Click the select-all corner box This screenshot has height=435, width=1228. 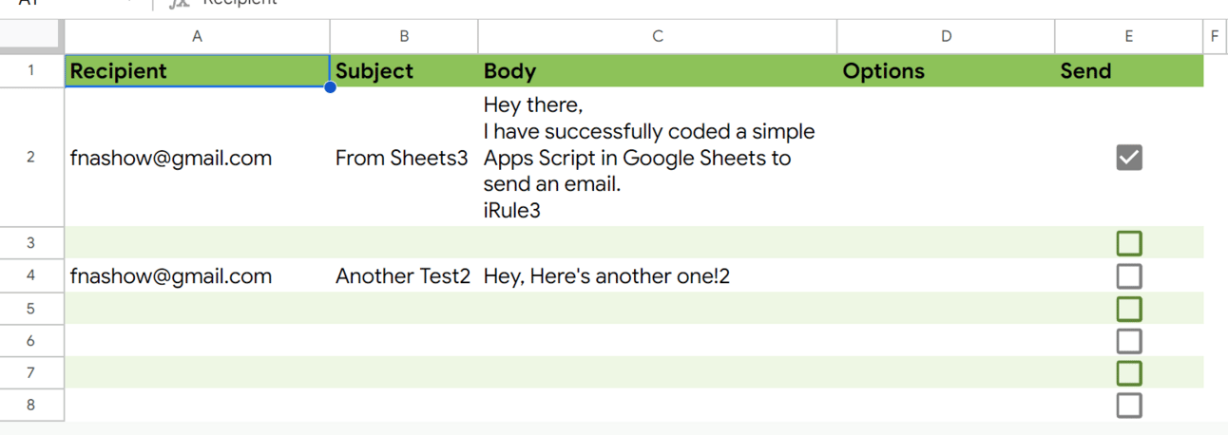coord(31,36)
